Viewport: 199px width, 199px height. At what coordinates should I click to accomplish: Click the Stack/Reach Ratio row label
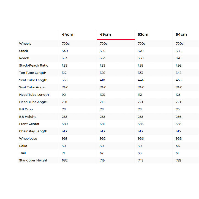34,66
